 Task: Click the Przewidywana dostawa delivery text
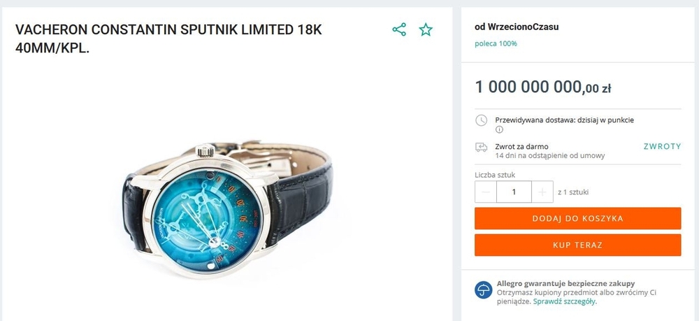tap(564, 120)
